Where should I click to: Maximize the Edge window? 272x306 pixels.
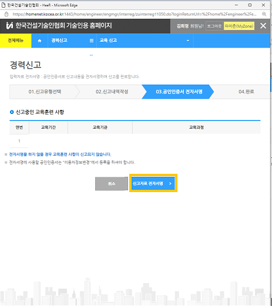[250, 5]
